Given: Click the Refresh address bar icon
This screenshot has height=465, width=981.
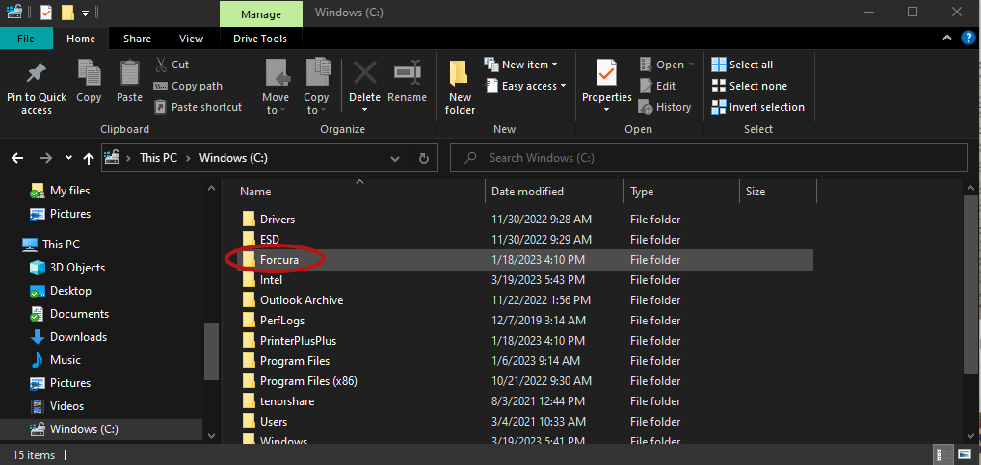Looking at the screenshot, I should pyautogui.click(x=424, y=158).
